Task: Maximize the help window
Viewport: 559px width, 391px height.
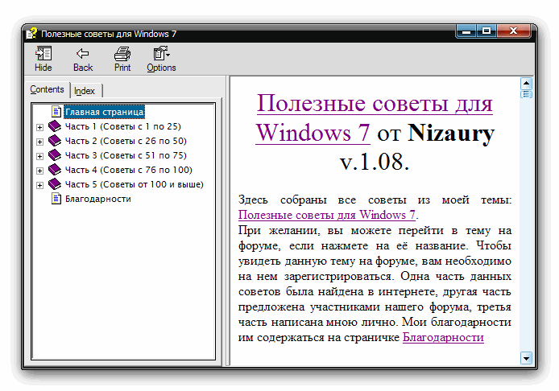Action: [487, 31]
